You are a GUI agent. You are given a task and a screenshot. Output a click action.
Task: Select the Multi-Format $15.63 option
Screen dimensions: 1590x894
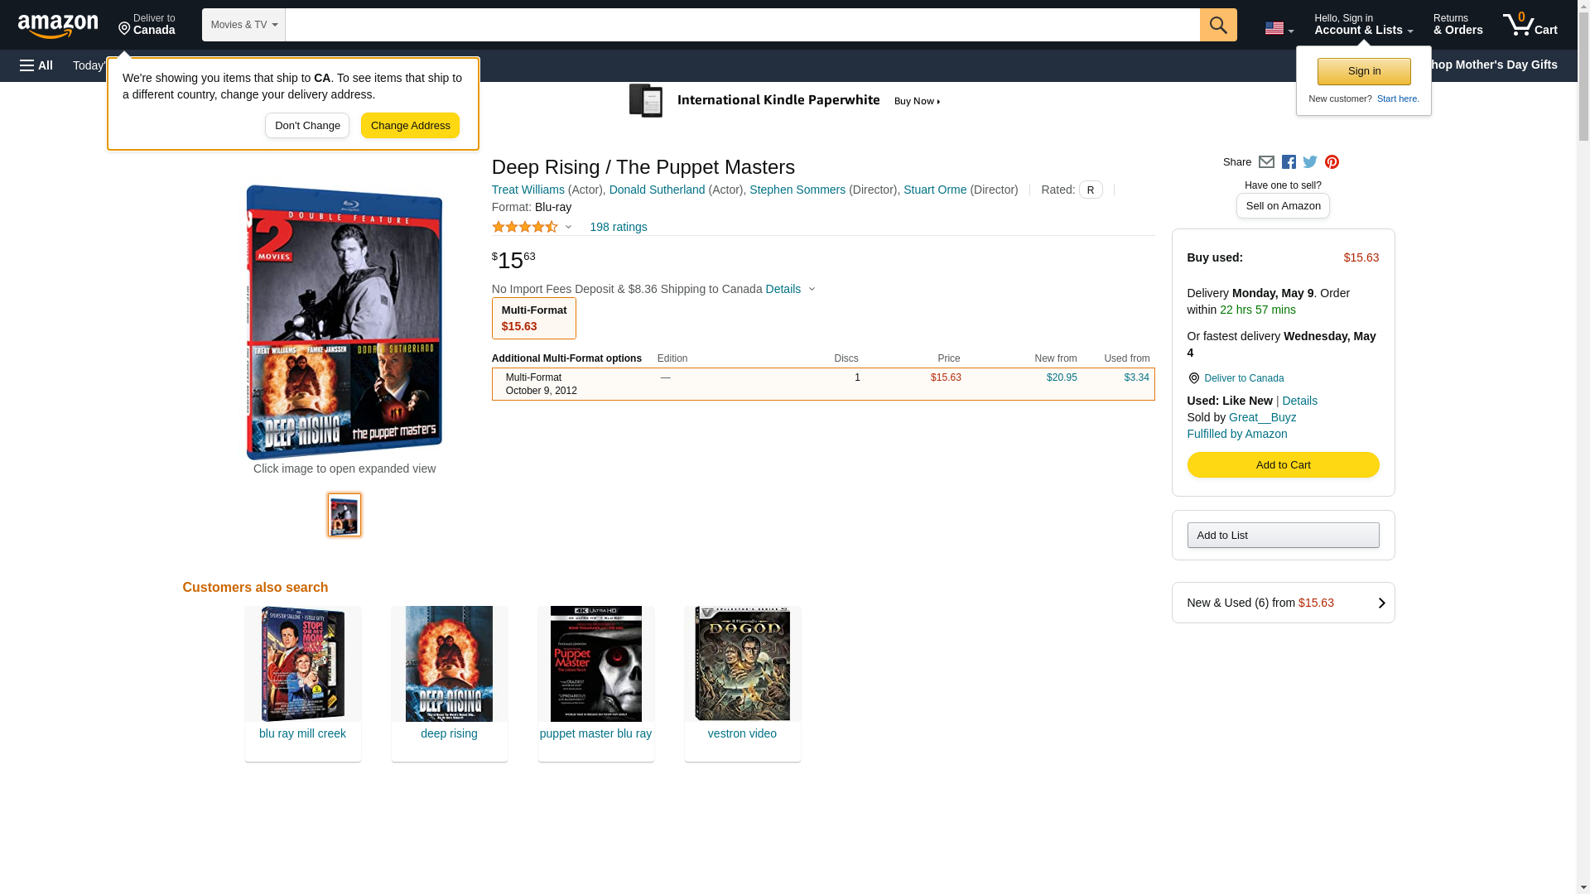533,319
